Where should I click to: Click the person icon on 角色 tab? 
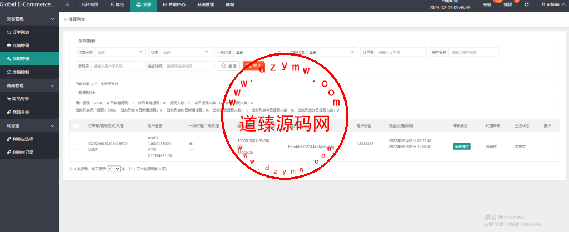click(112, 4)
